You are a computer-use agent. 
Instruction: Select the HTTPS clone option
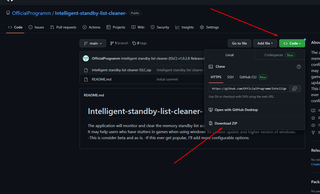coord(216,77)
